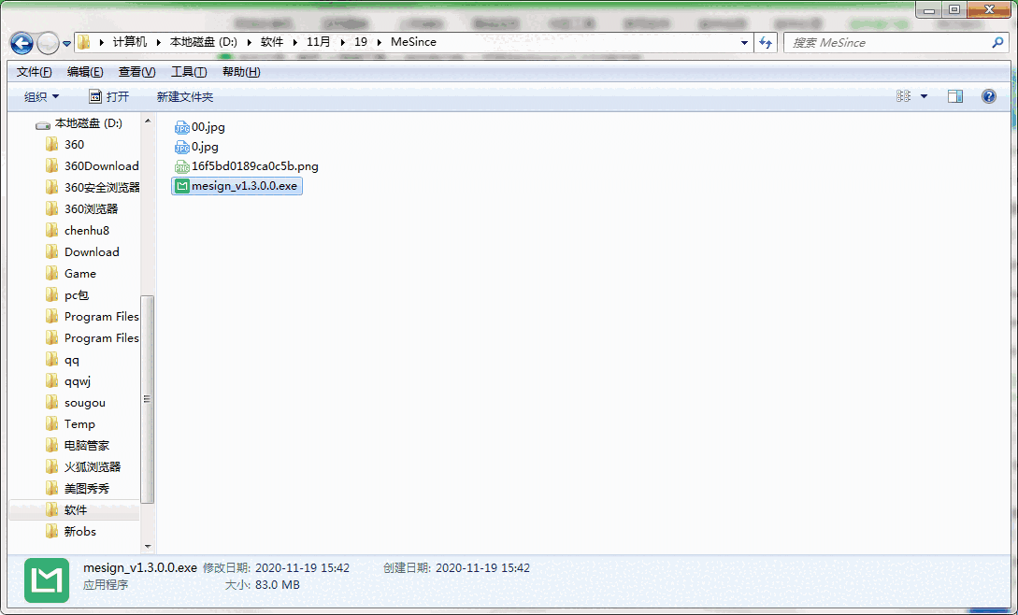Screen dimensions: 1018x615
Task: Click the local disk drive icon in tree
Action: 43,124
